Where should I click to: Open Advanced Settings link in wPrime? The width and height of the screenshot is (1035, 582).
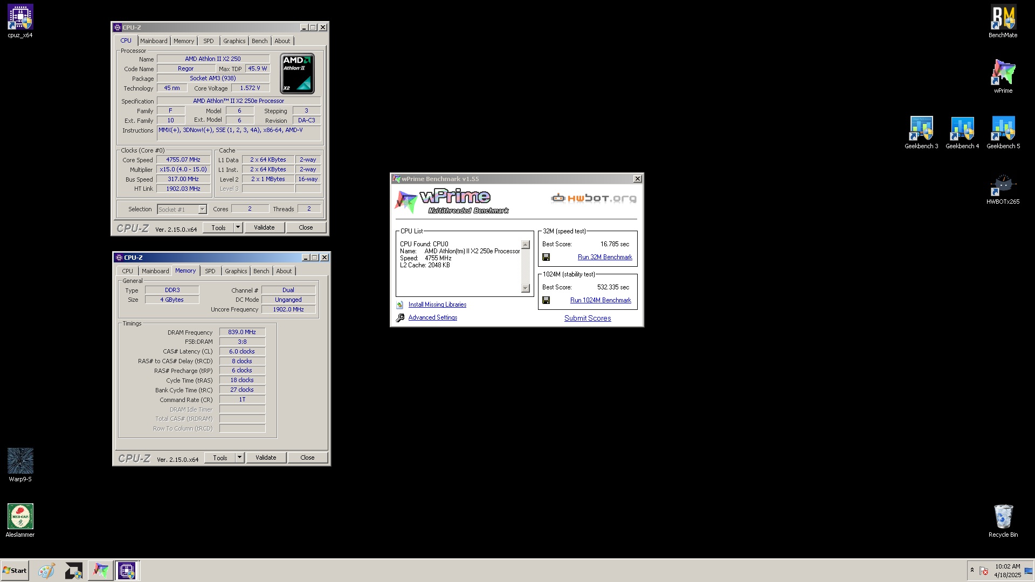(x=432, y=318)
